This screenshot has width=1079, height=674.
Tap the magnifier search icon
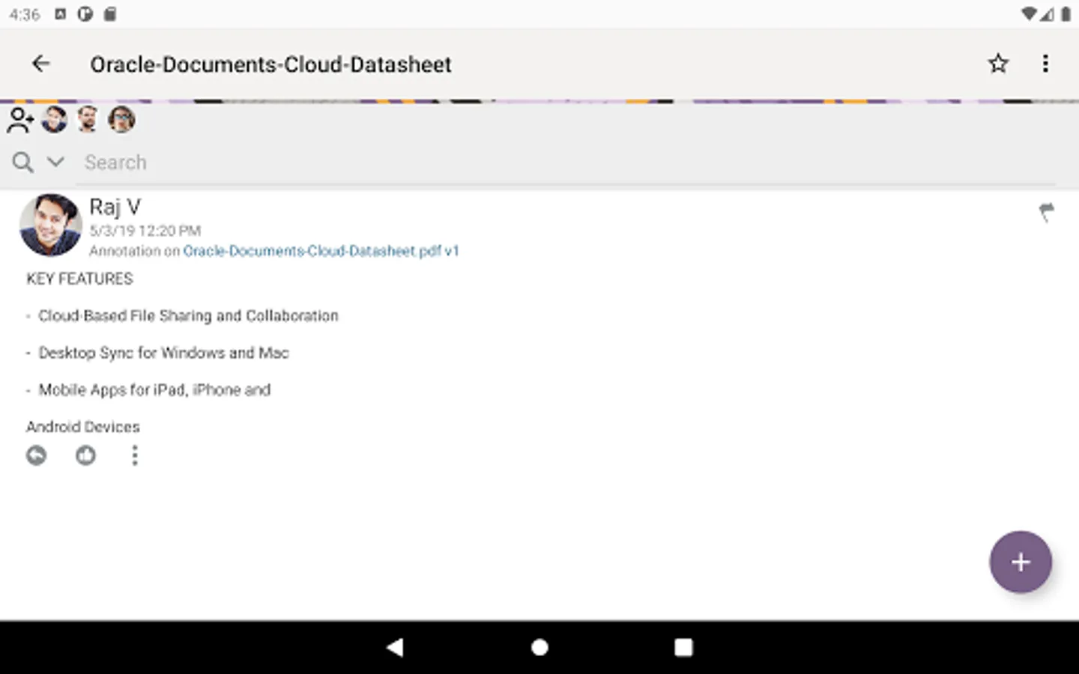[x=22, y=163]
